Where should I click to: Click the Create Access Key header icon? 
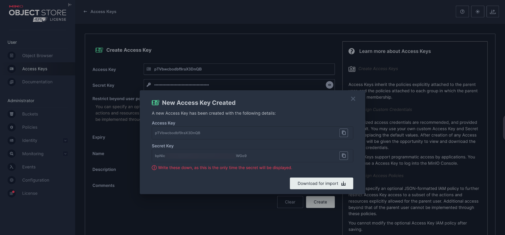tap(99, 50)
